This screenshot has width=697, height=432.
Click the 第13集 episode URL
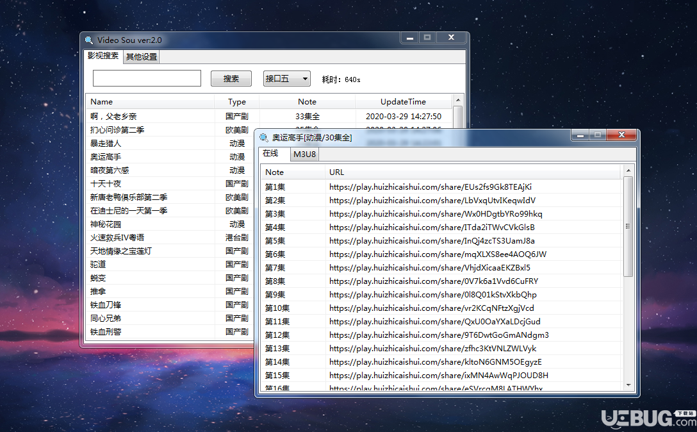pyautogui.click(x=432, y=349)
